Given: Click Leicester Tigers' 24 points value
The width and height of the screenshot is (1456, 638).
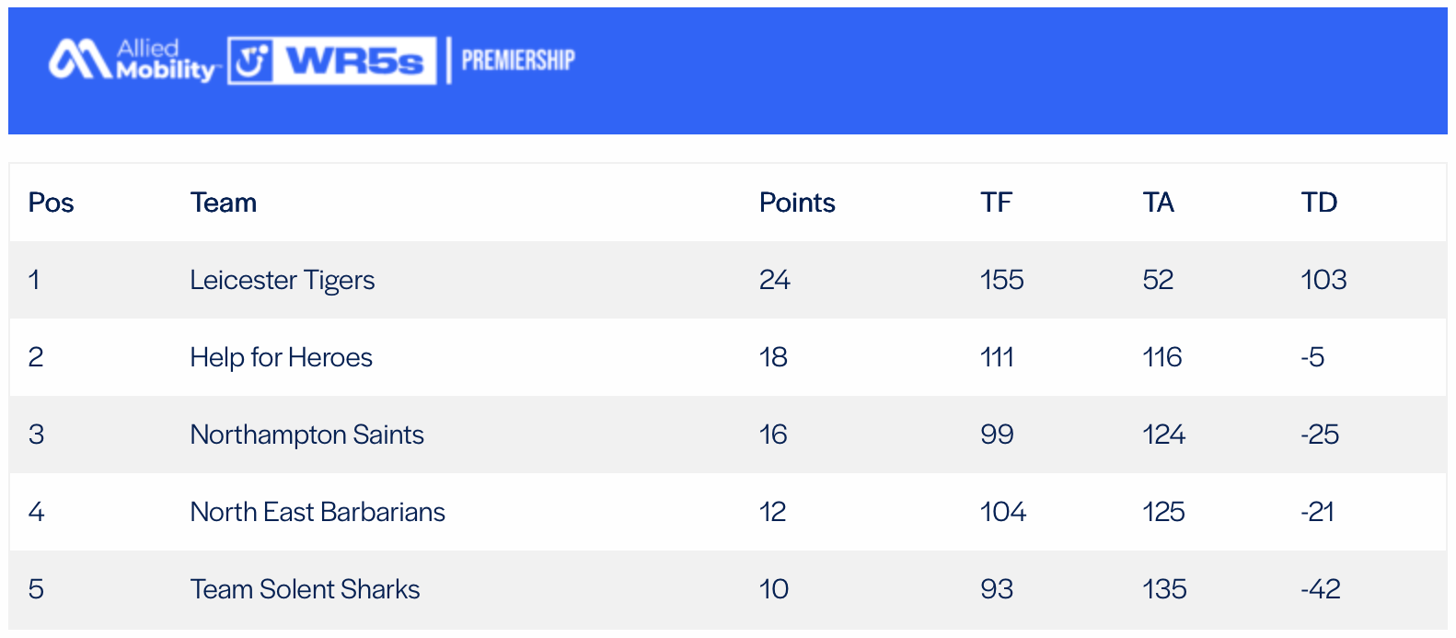Looking at the screenshot, I should [x=775, y=280].
